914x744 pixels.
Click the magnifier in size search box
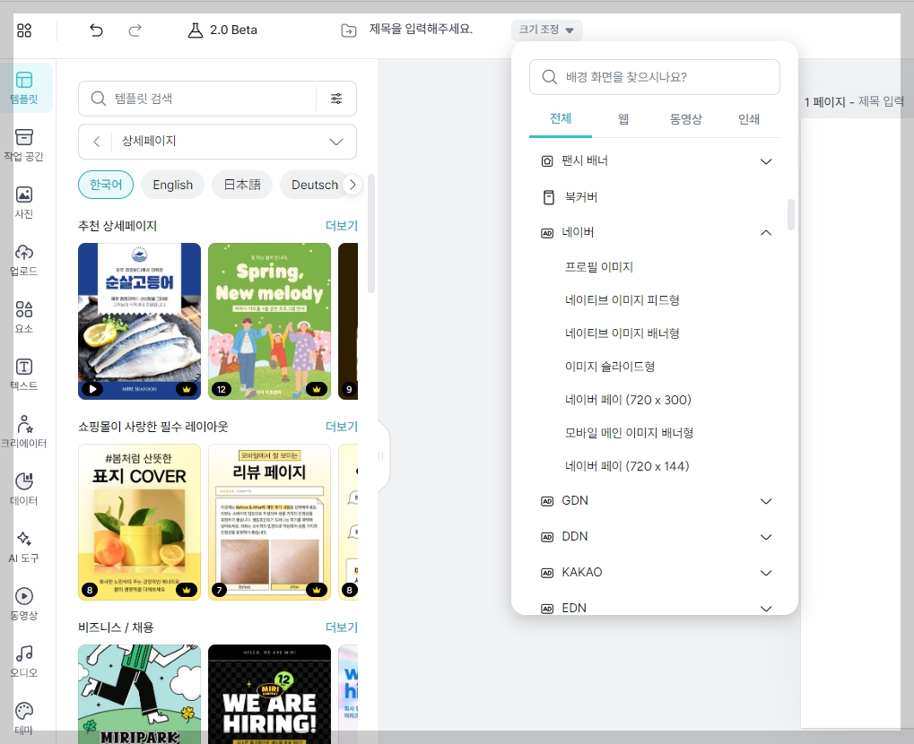[549, 77]
